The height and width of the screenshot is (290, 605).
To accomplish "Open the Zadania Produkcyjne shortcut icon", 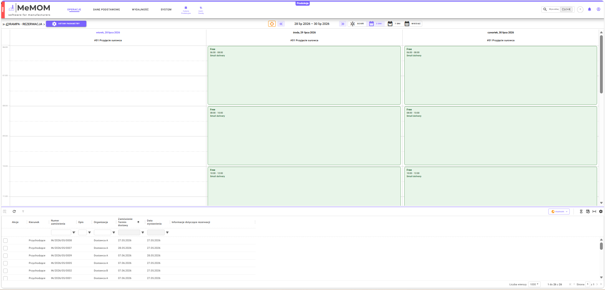I will (186, 10).
